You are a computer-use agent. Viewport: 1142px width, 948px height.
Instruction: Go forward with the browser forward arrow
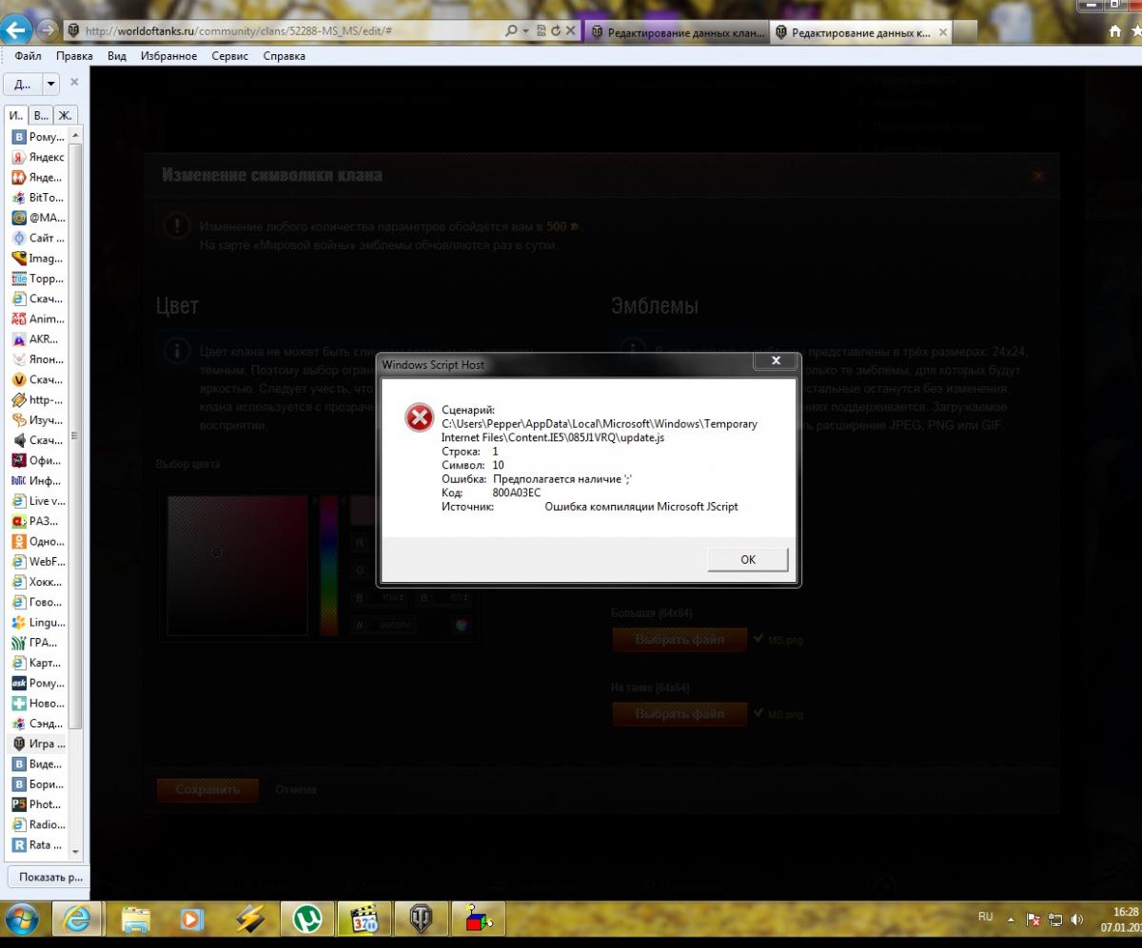tap(49, 30)
